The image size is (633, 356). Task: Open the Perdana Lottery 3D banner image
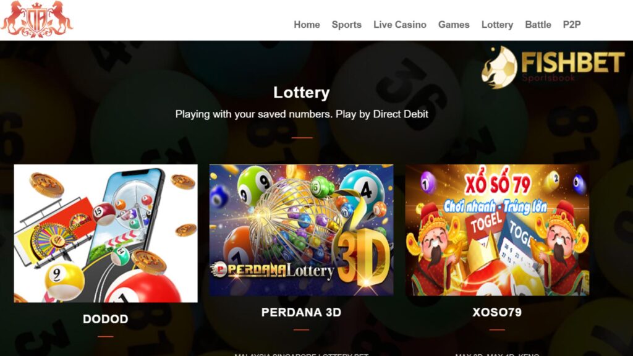click(301, 230)
